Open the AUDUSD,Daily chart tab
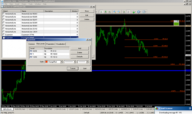 [x=20, y=109]
